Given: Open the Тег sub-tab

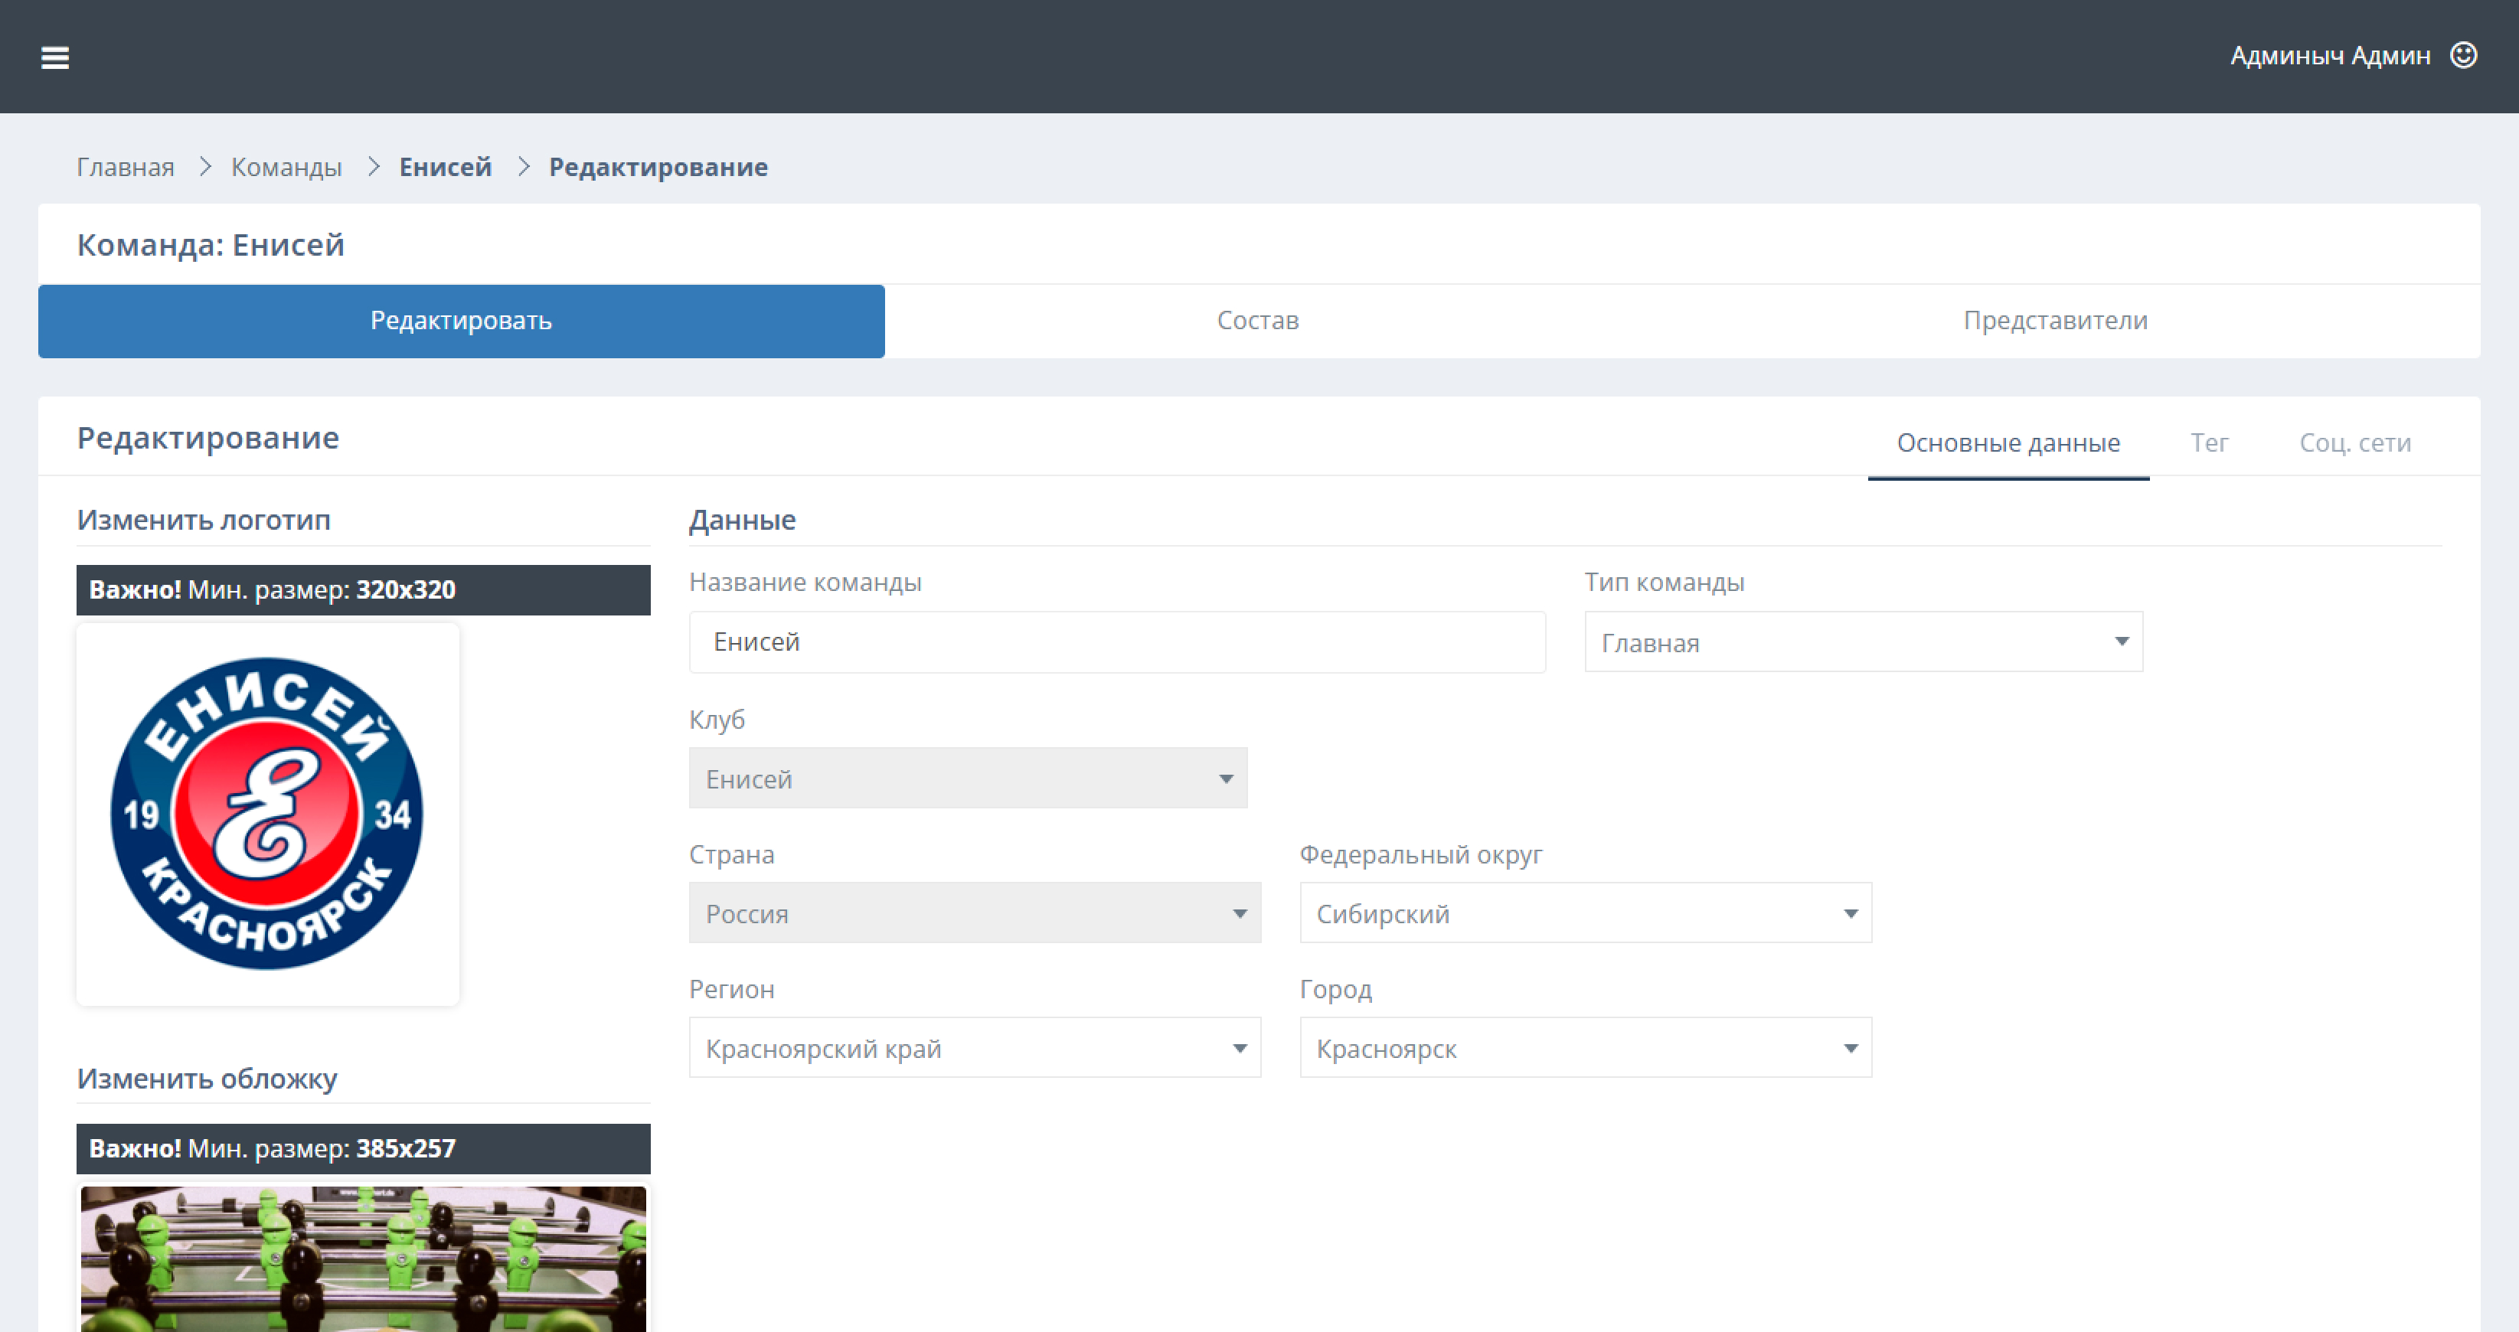Looking at the screenshot, I should 2208,443.
